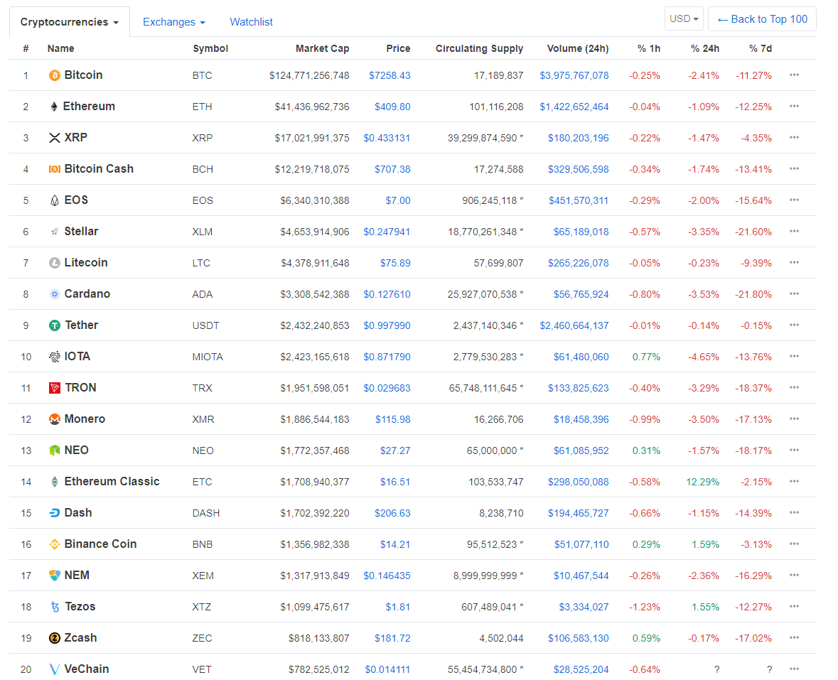Sort by Symbol column header

pyautogui.click(x=210, y=48)
